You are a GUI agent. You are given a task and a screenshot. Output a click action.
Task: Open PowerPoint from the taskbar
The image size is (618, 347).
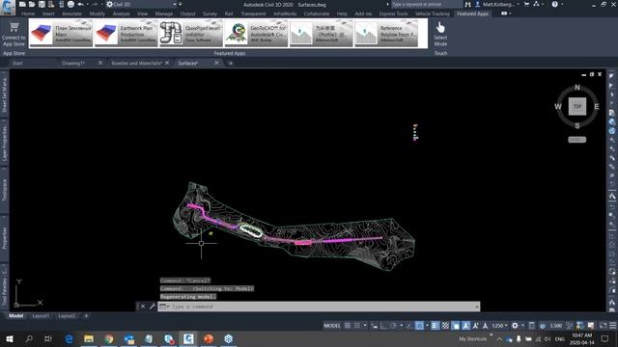(x=209, y=338)
